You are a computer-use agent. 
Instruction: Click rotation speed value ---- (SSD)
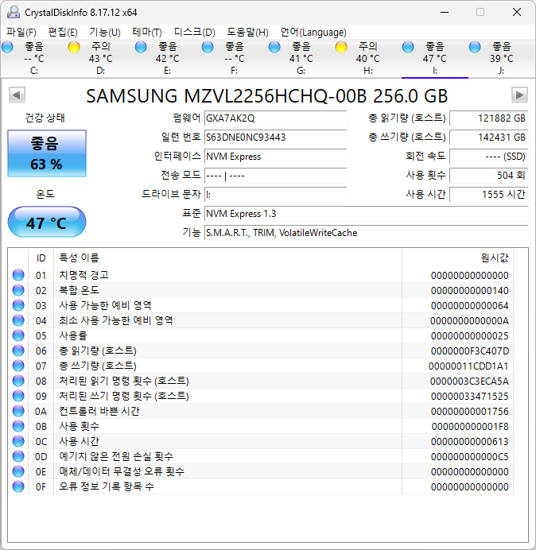pos(488,157)
